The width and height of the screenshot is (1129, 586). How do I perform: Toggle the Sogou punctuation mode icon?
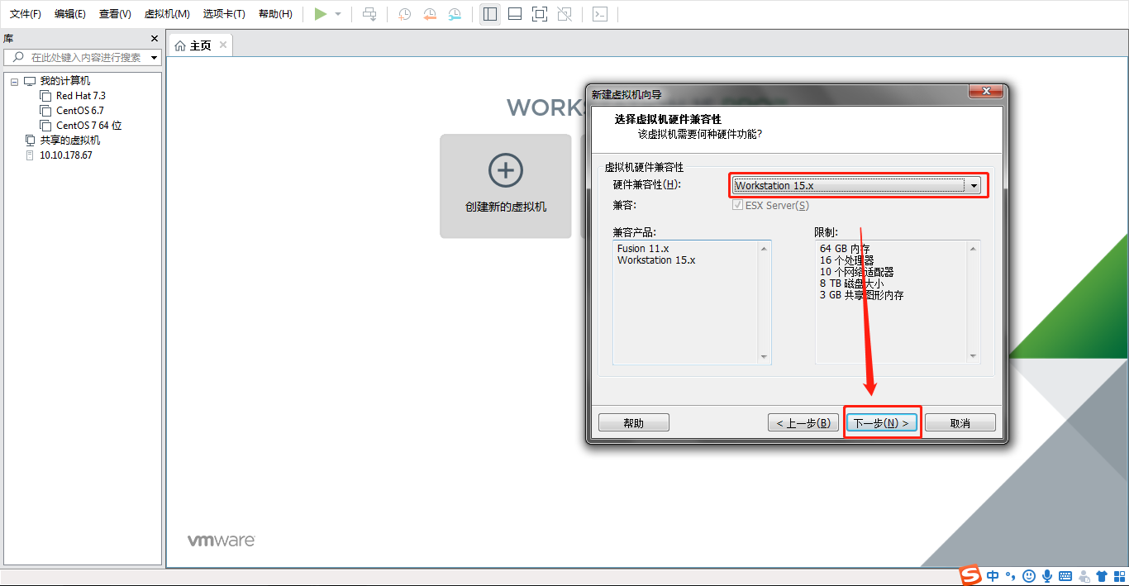coord(1011,576)
